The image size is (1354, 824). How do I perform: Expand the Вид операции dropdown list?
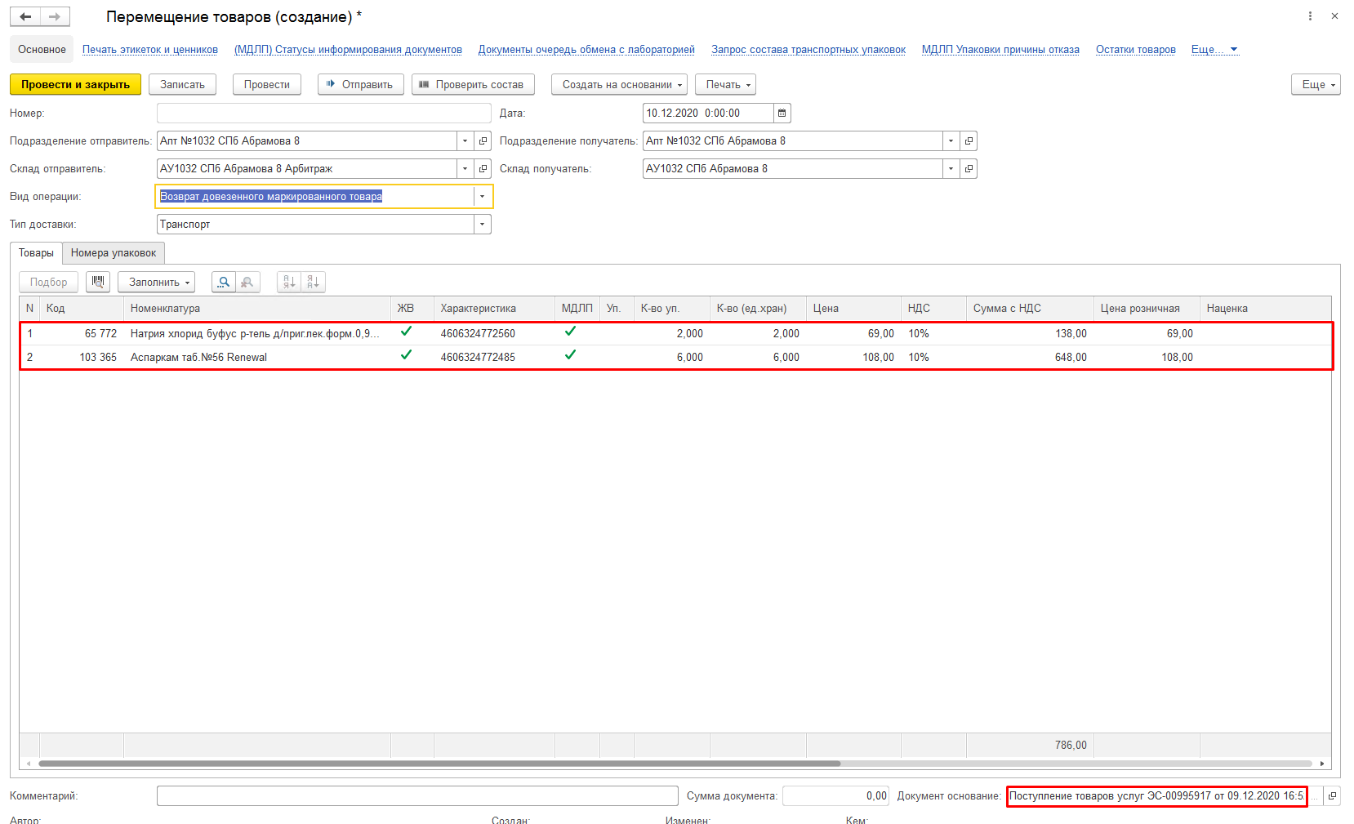(x=482, y=197)
